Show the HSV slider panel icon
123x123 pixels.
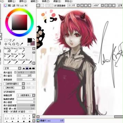[14, 5]
